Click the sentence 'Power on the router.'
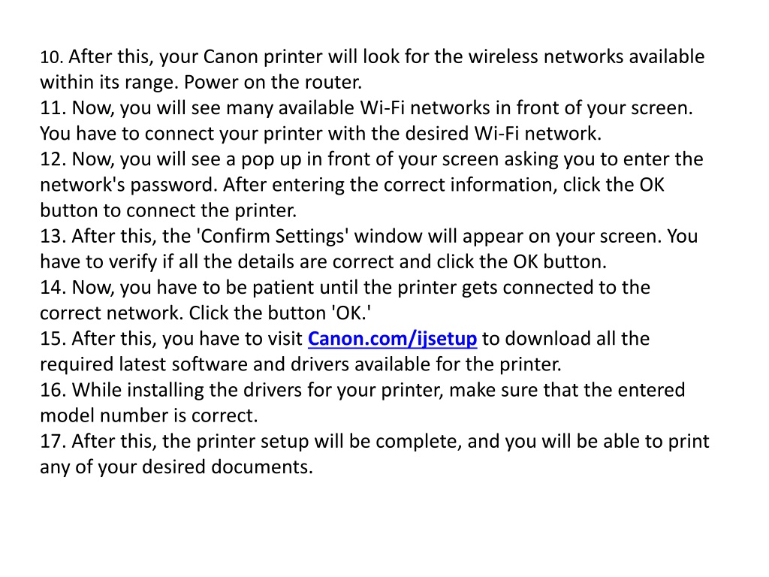Image resolution: width=769 pixels, height=577 pixels. pos(273,82)
